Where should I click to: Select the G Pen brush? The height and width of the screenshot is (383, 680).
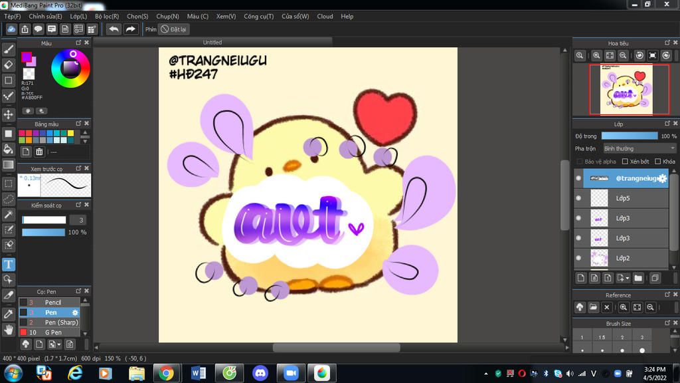tap(49, 332)
